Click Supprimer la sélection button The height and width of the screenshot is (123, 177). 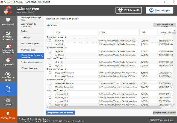pos(164,113)
